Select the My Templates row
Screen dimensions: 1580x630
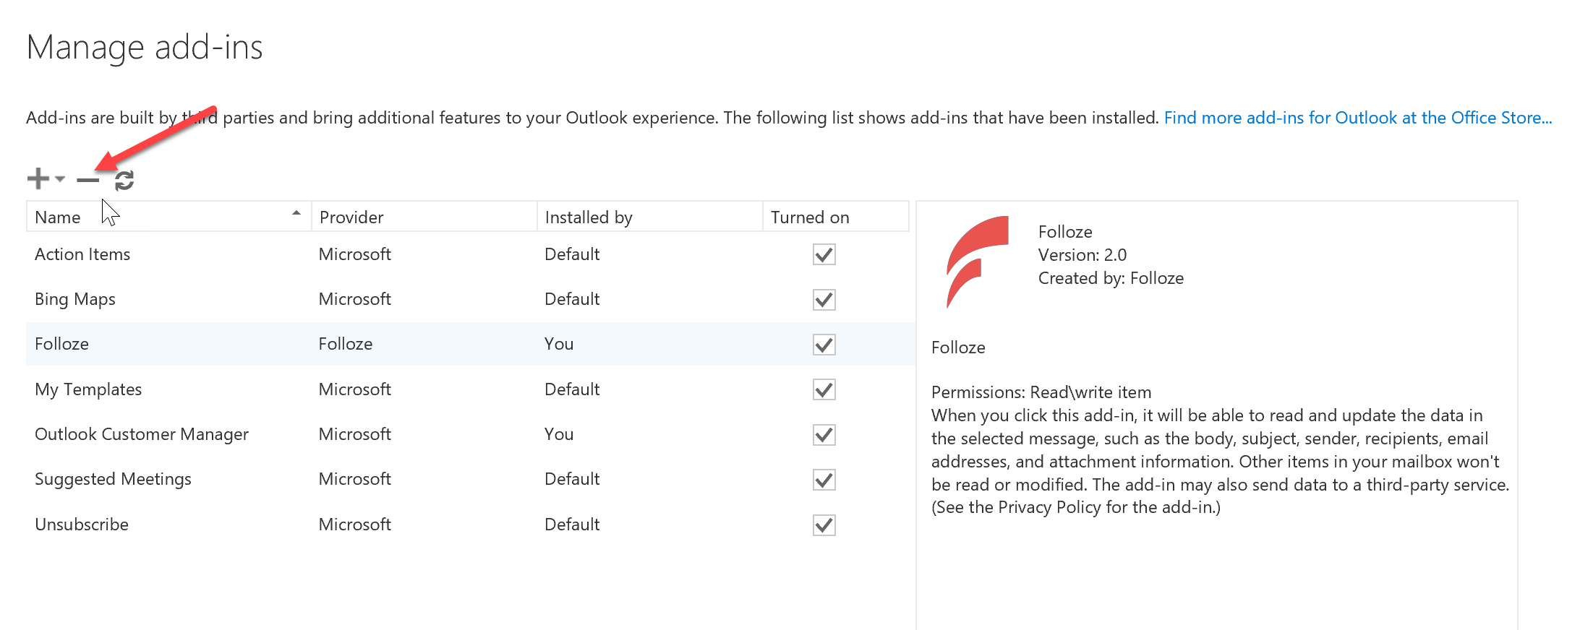point(470,389)
